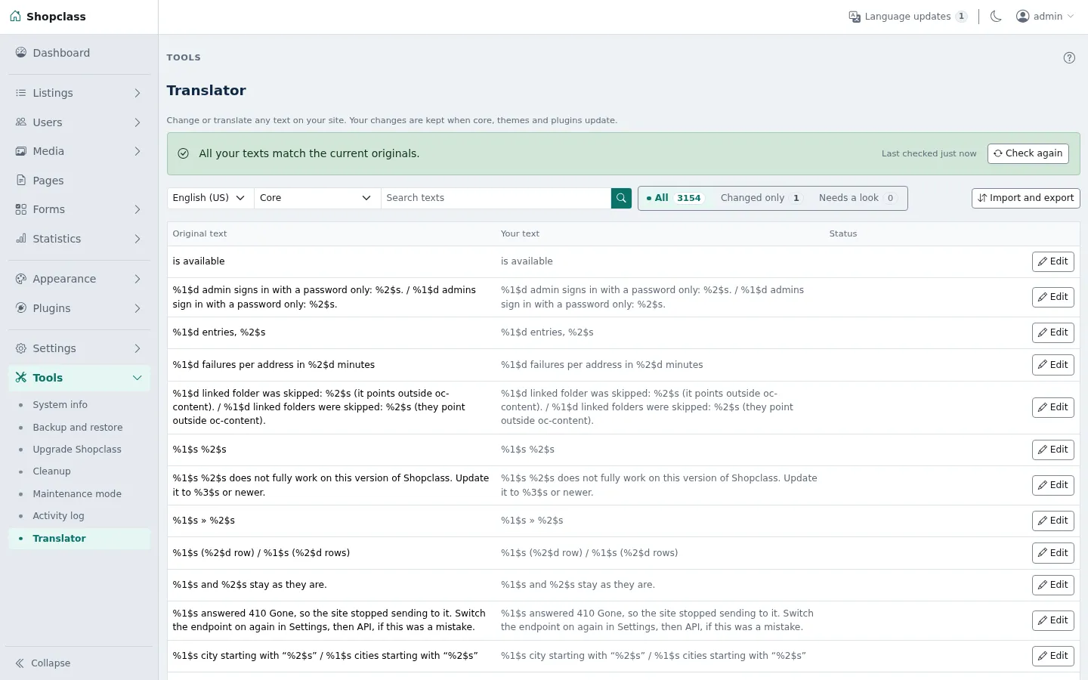Collapse the sidebar
1088x680 pixels.
43,663
